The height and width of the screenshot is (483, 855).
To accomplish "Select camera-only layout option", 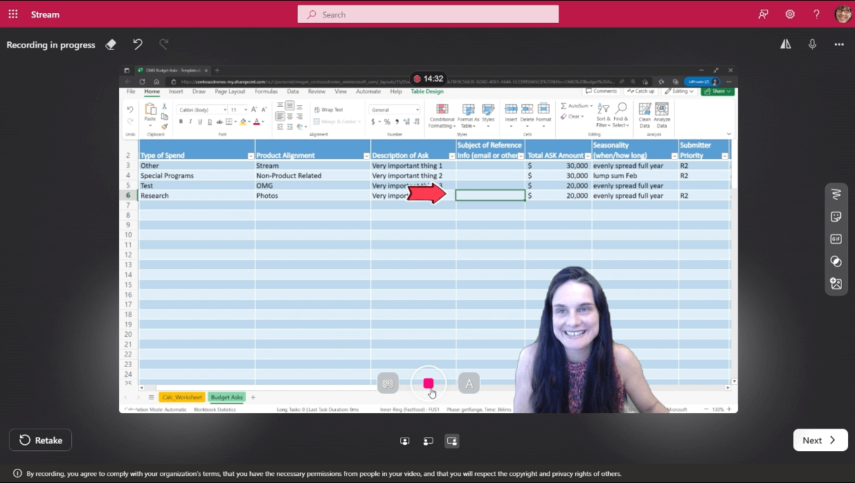I will tap(404, 441).
